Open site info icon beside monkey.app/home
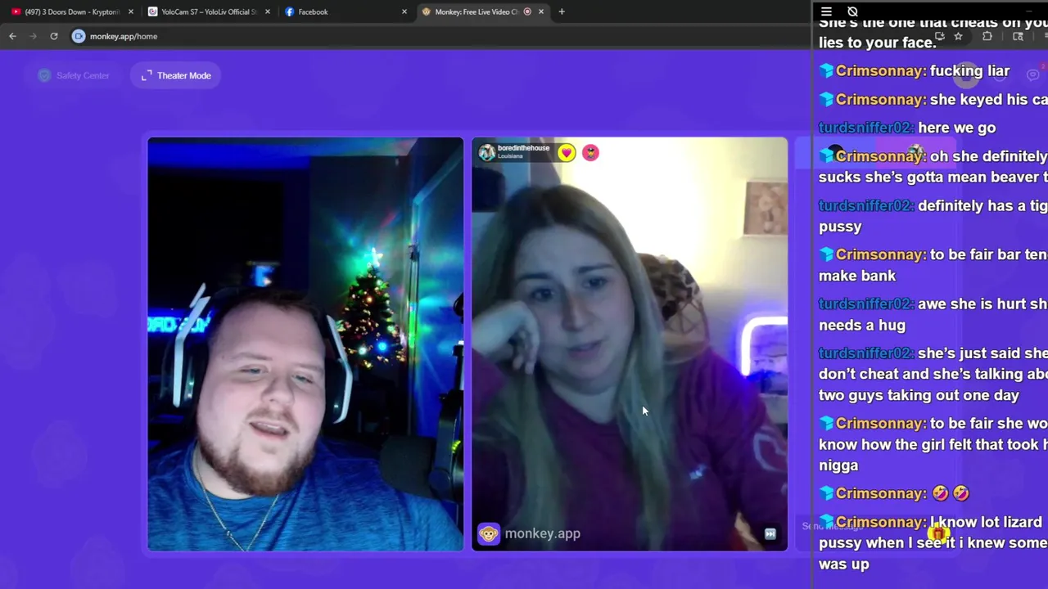Screen dimensions: 1048x589 (79, 36)
